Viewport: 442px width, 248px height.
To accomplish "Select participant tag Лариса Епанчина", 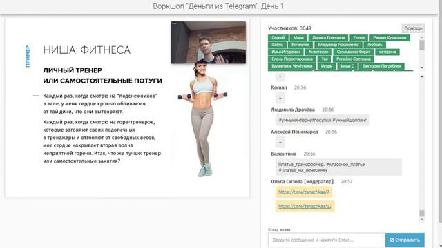I will coord(329,38).
